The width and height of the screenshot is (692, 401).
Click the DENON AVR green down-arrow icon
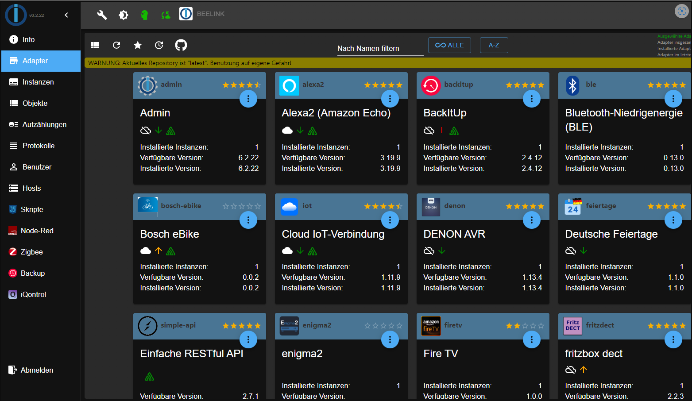[442, 251]
